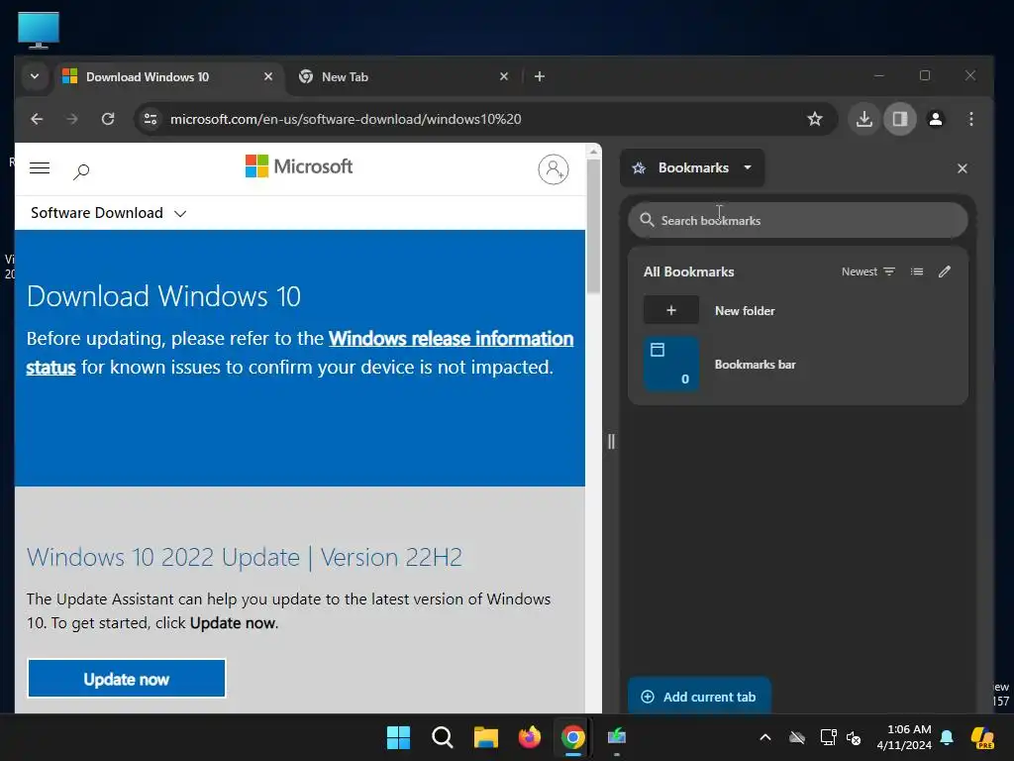This screenshot has height=761, width=1014.
Task: Click the Microsoft sign-in account icon
Action: pyautogui.click(x=554, y=169)
